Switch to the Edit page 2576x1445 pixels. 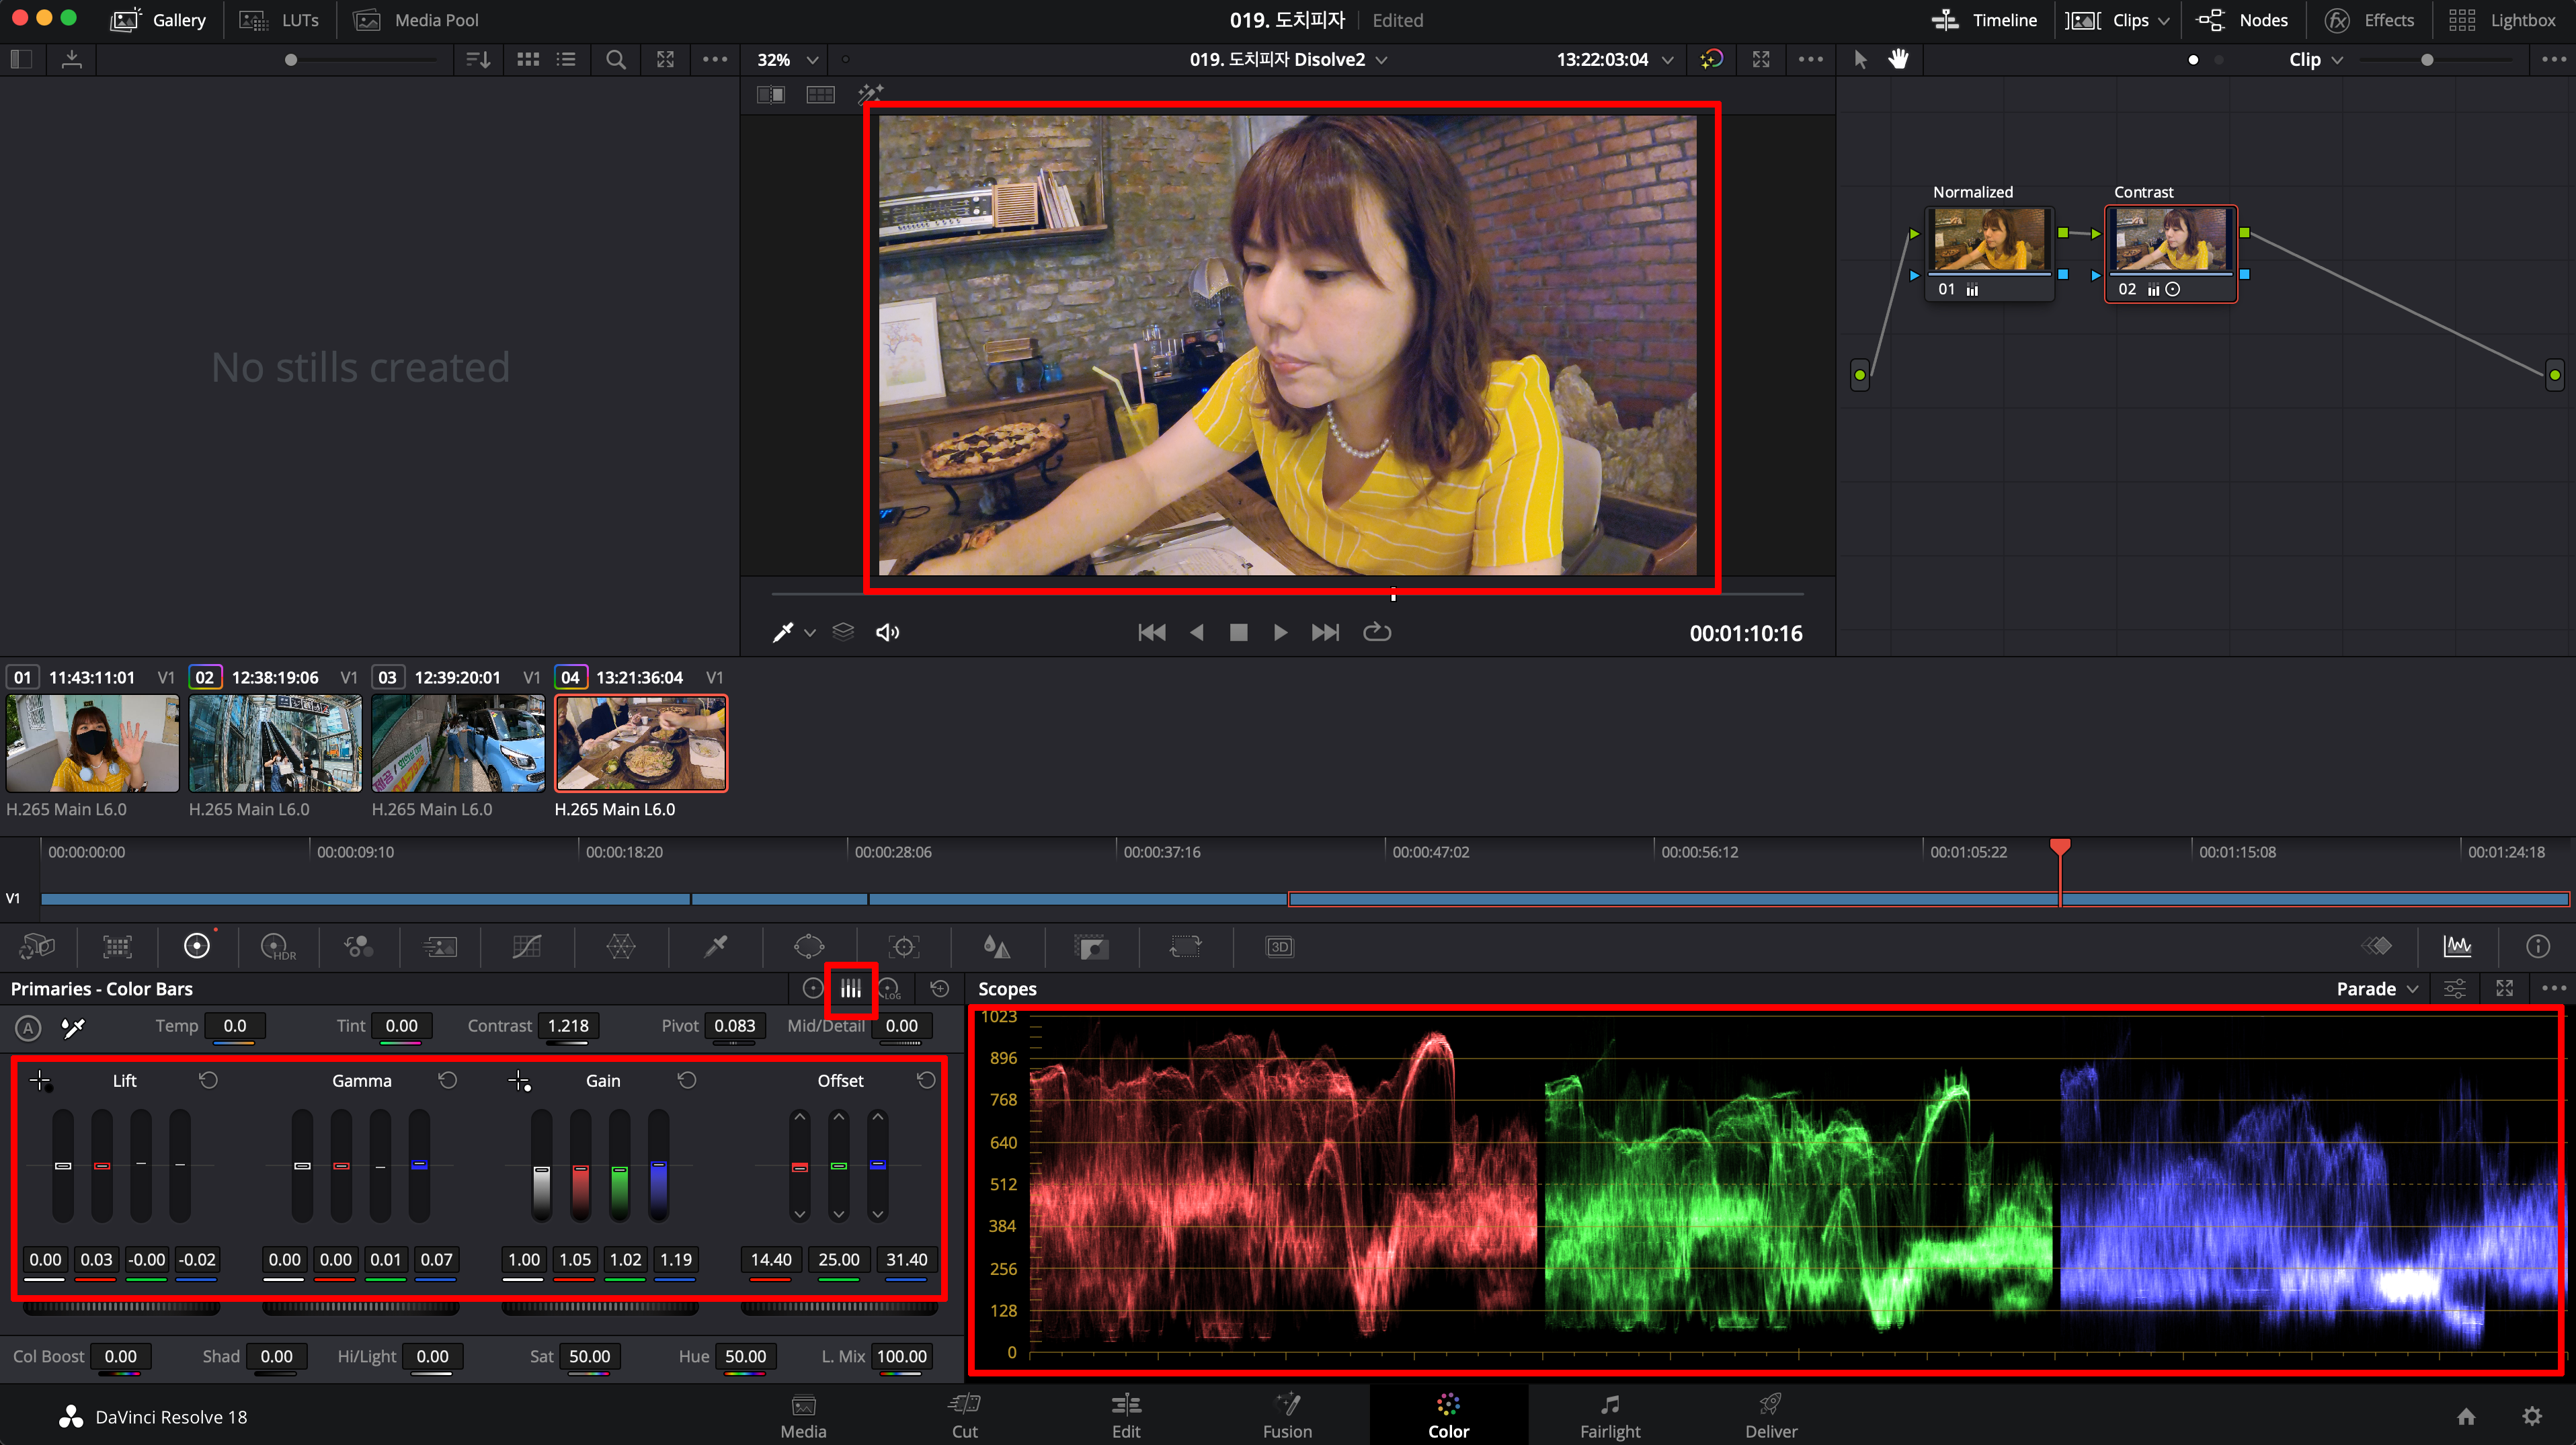(1126, 1416)
